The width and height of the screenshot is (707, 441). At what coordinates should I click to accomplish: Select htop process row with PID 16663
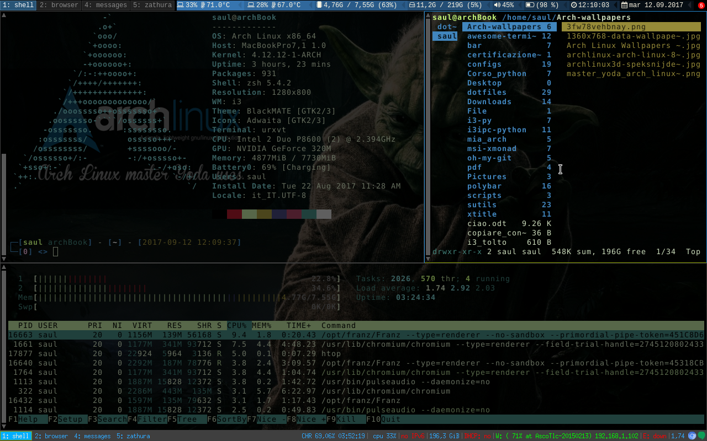356,335
